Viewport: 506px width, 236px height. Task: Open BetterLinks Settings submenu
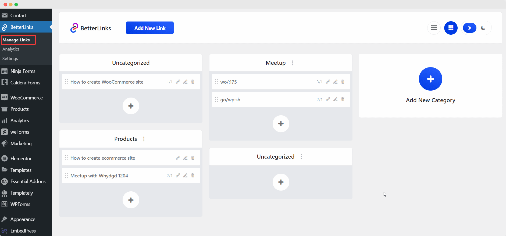click(10, 59)
